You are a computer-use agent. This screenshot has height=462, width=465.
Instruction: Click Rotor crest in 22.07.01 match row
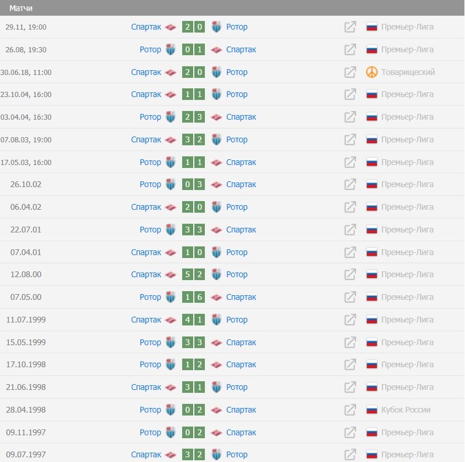tap(171, 230)
